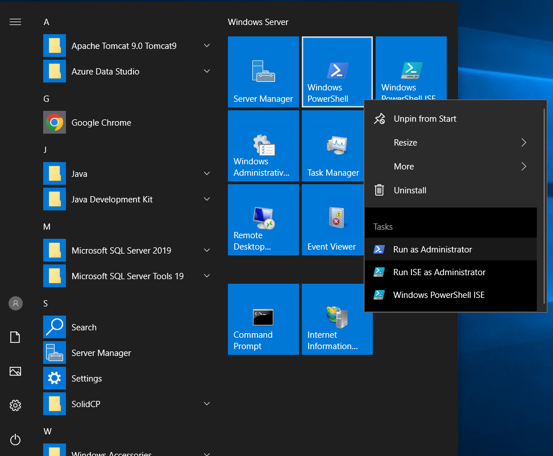
Task: Select Unpin from Start
Action: point(451,119)
